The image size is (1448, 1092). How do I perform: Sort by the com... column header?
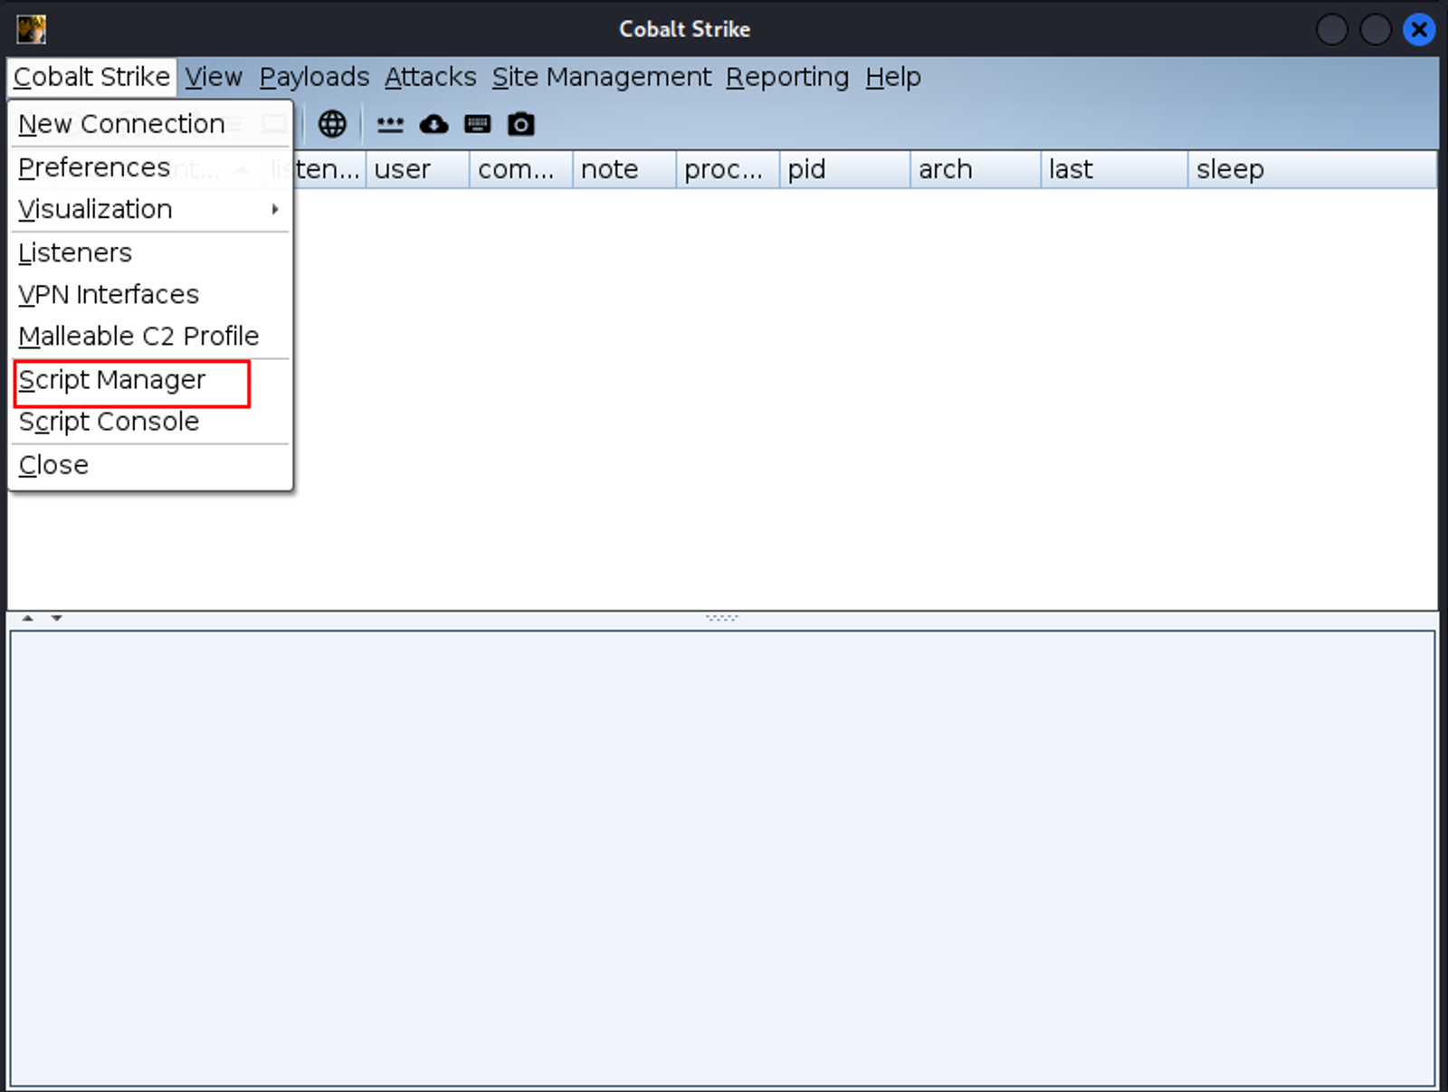[520, 169]
